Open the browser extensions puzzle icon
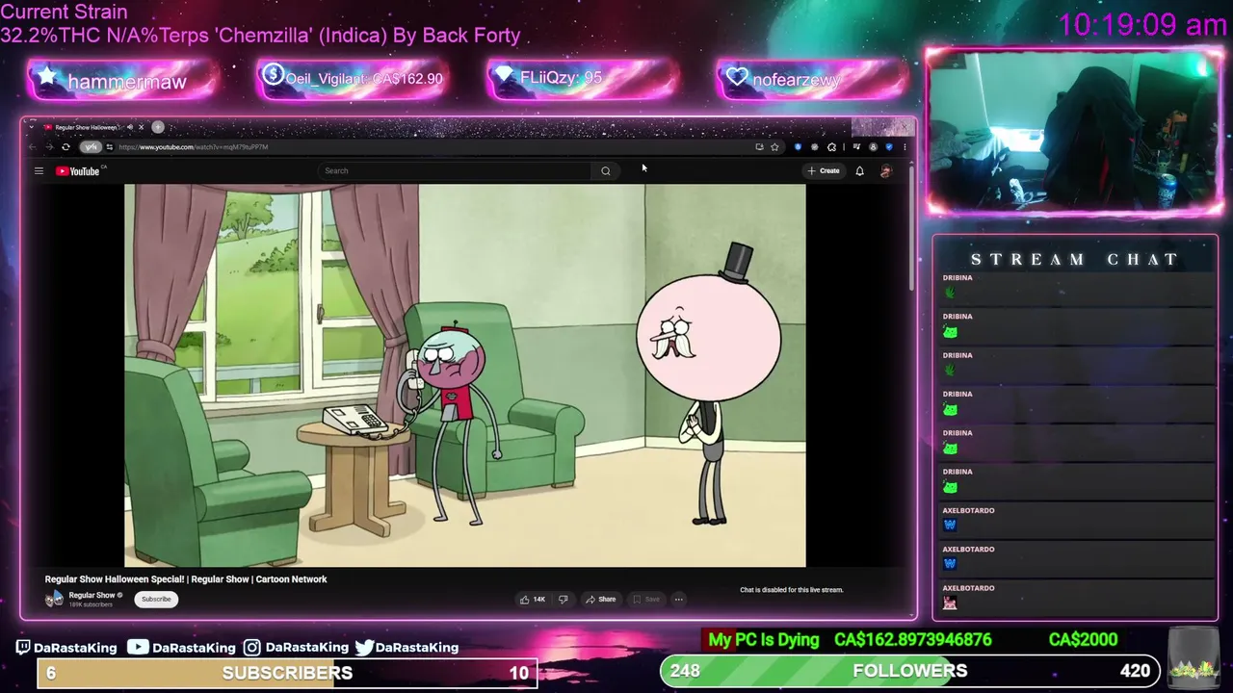 click(x=831, y=147)
